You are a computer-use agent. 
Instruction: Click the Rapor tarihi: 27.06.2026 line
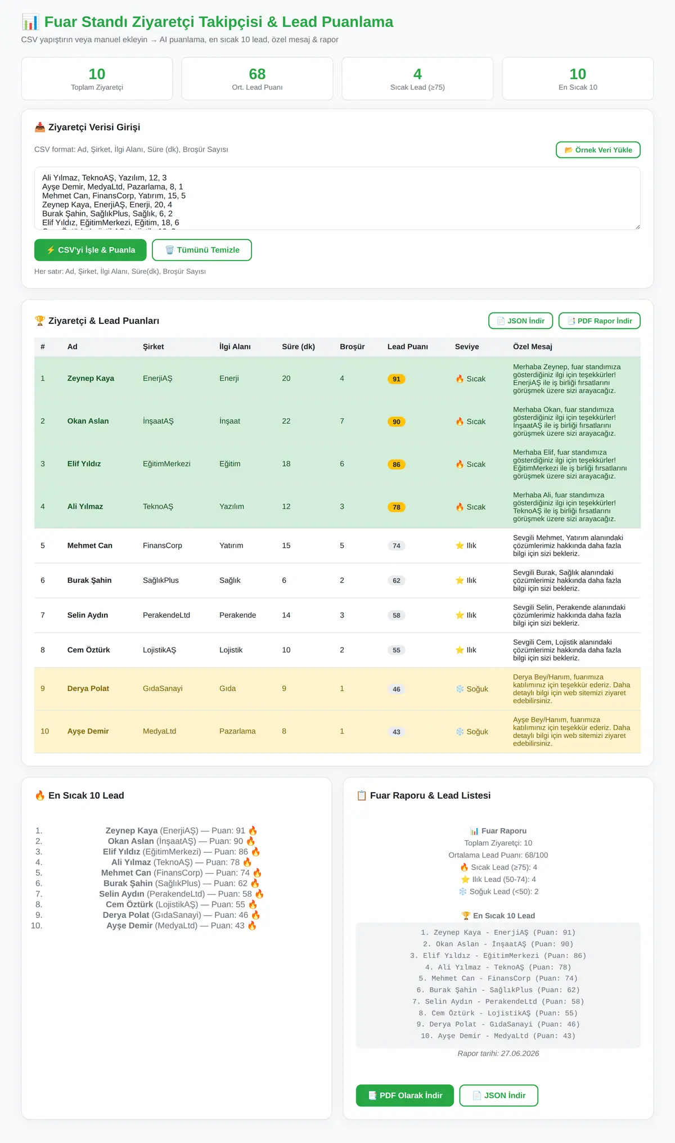click(x=498, y=1054)
